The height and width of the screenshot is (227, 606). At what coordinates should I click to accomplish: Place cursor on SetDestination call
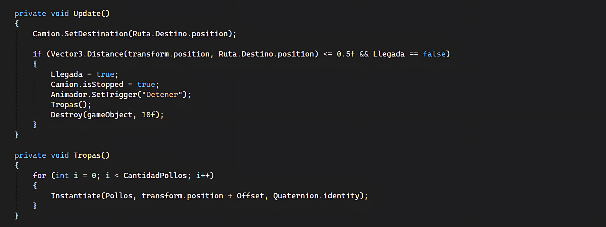point(96,34)
